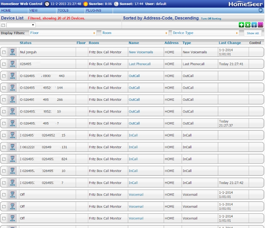Click device icon of OutCall row ending 443
This screenshot has width=265, height=228.
pyautogui.click(x=12, y=76)
